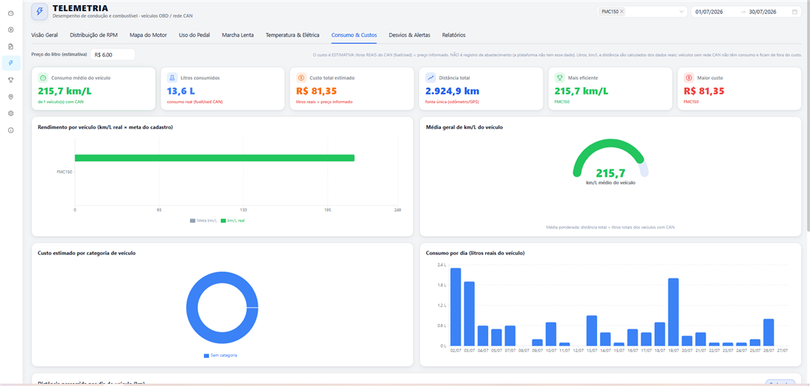This screenshot has width=810, height=386.
Task: Click the 19/07 consumption bar
Action: pos(673,312)
